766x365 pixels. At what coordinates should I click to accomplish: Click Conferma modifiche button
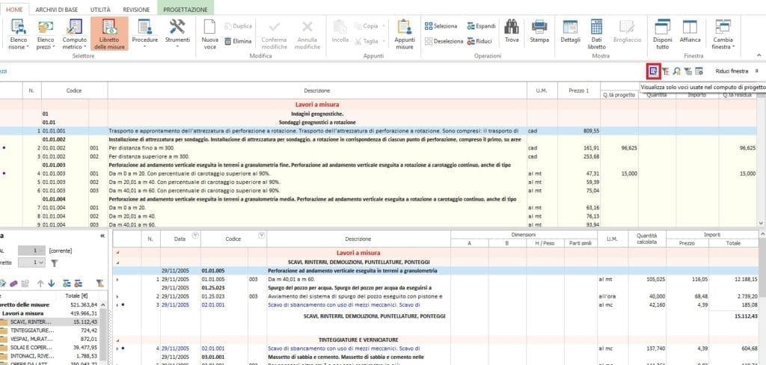(x=274, y=34)
